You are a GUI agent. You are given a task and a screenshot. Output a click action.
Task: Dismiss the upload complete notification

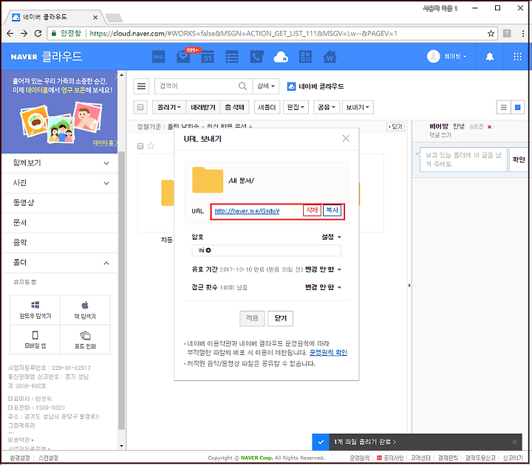tap(514, 442)
